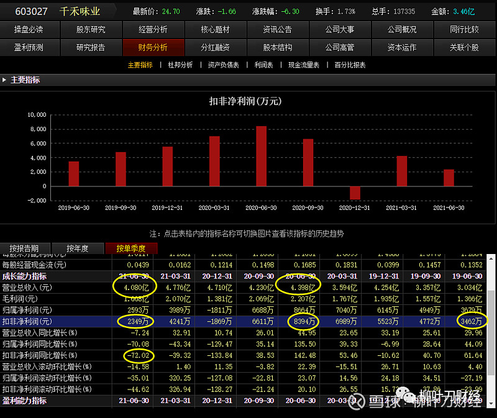Click the -1869万 扣非净利润 cell
Image resolution: width=497 pixels, height=418 pixels.
(219, 322)
